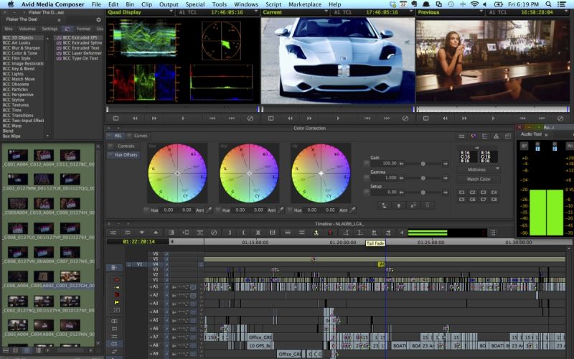The image size is (574, 359).
Task: Click the yellow overwrite icon in timeline toolbar
Action: pyautogui.click(x=316, y=233)
